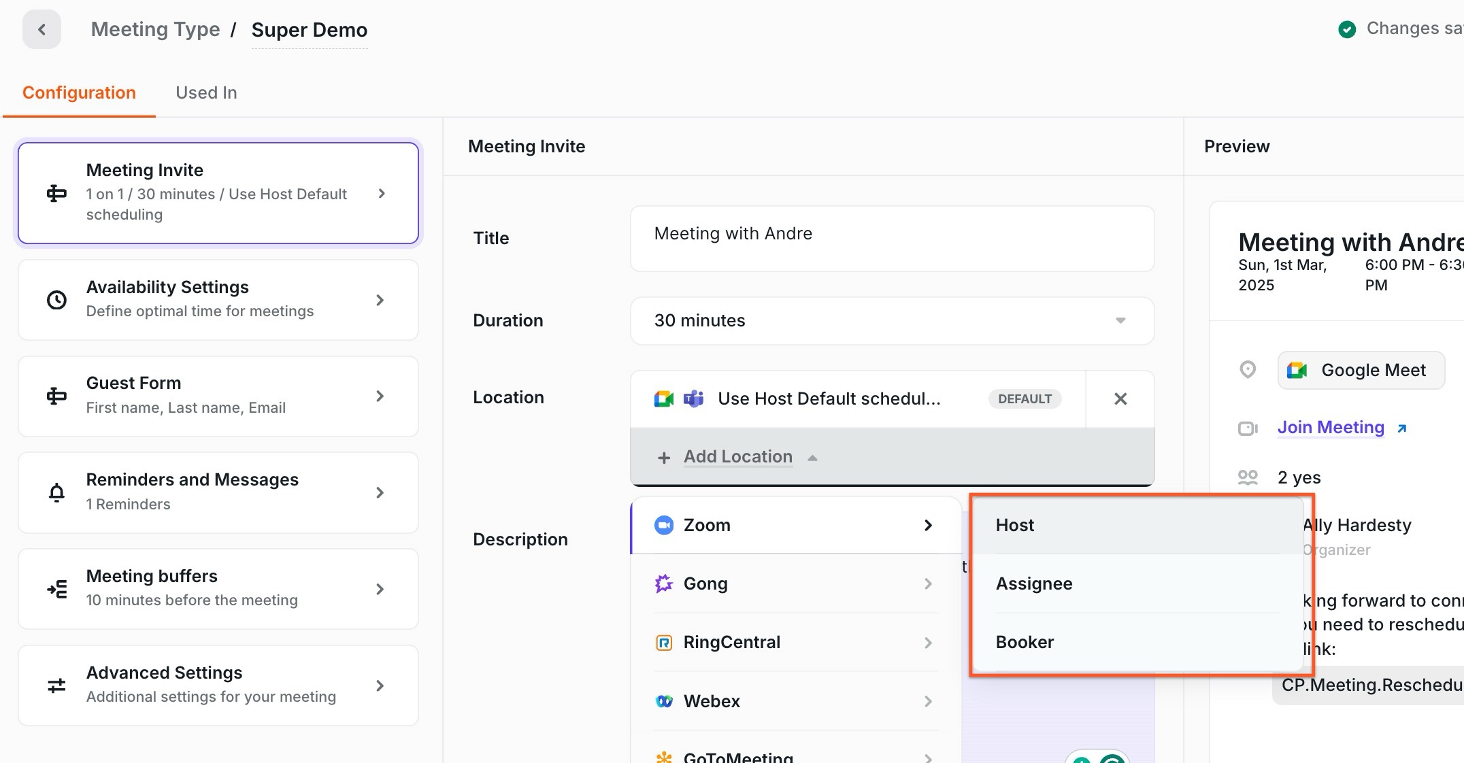Expand the Gong submenu chevron
Viewport: 1464px width, 763px height.
pos(928,583)
